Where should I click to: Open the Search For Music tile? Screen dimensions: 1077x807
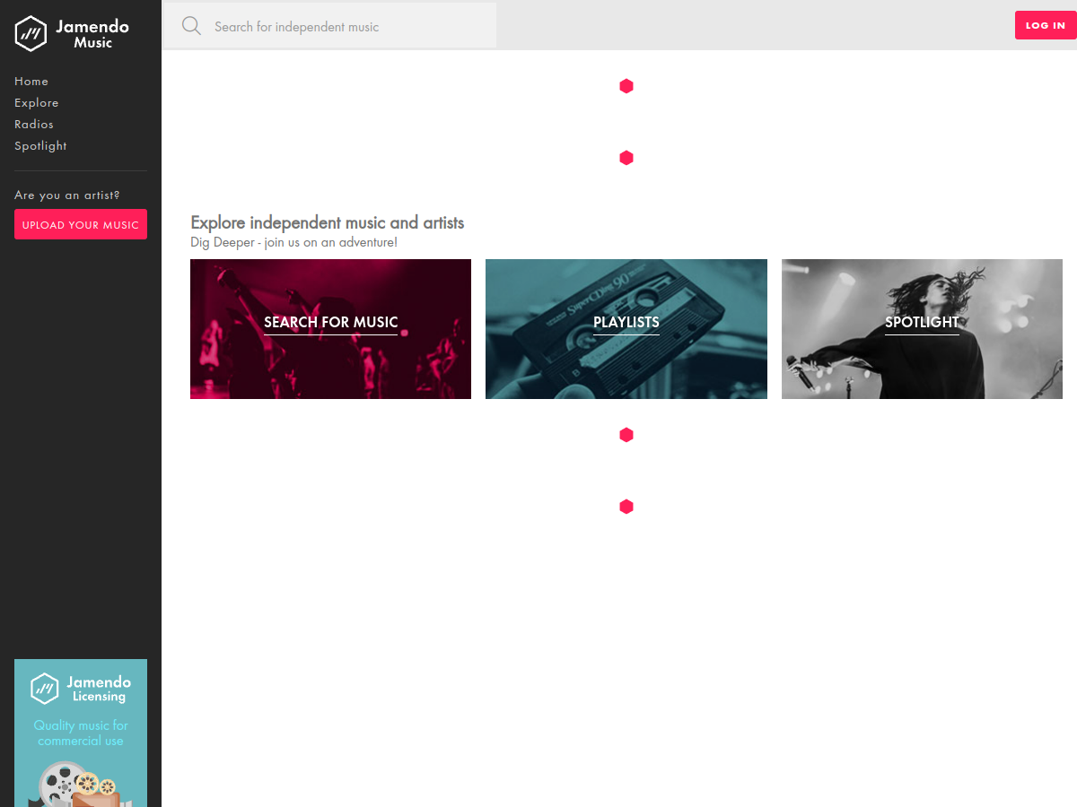[330, 329]
